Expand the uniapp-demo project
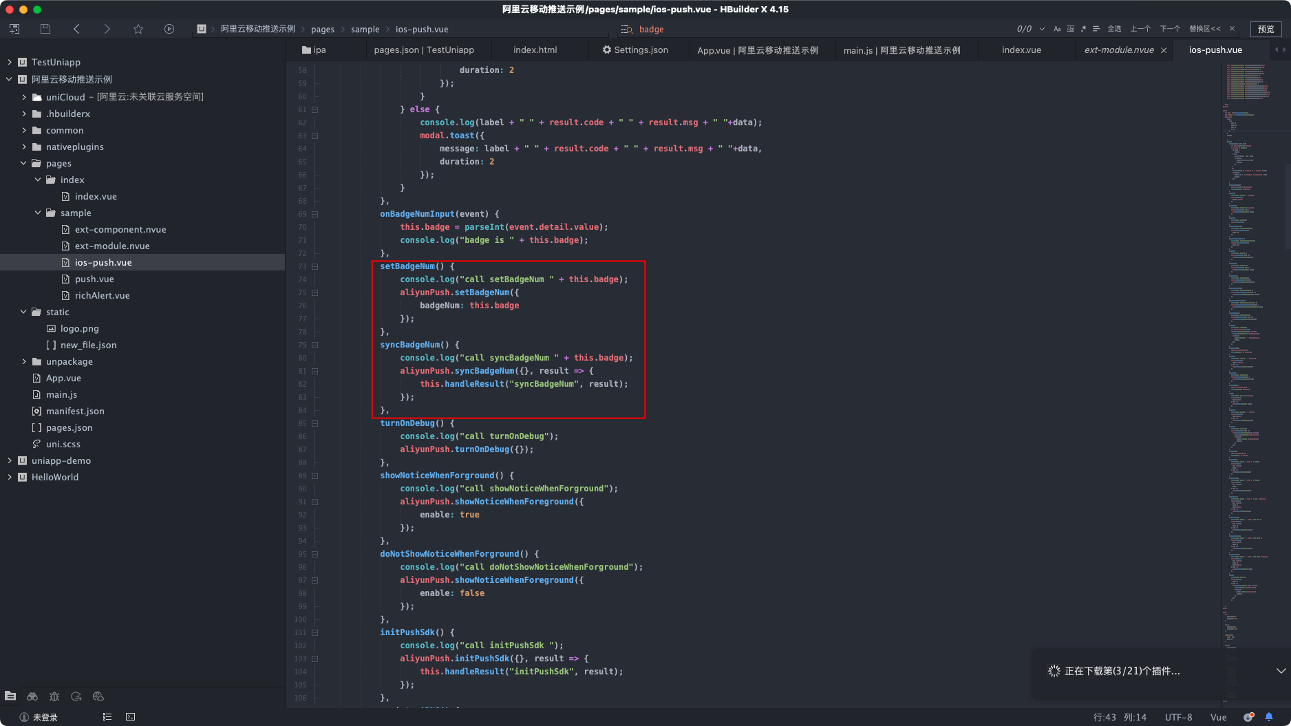Screen dimensions: 1291x726 [10, 460]
